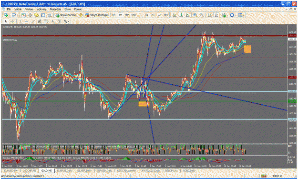This screenshot has height=179, width=298.
Task: Click the Nowe Zlecenie button
Action: [66, 15]
